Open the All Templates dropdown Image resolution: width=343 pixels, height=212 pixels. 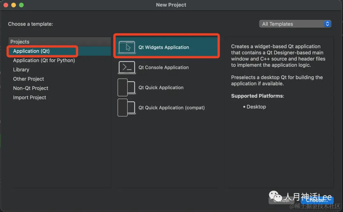pos(295,24)
